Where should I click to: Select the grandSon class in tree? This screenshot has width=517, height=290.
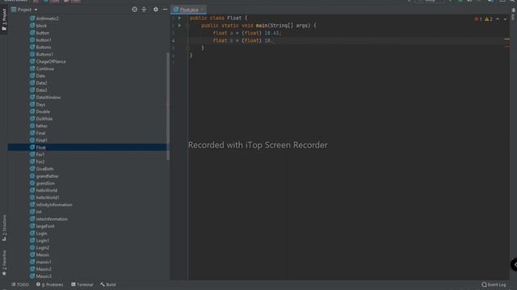point(42,184)
